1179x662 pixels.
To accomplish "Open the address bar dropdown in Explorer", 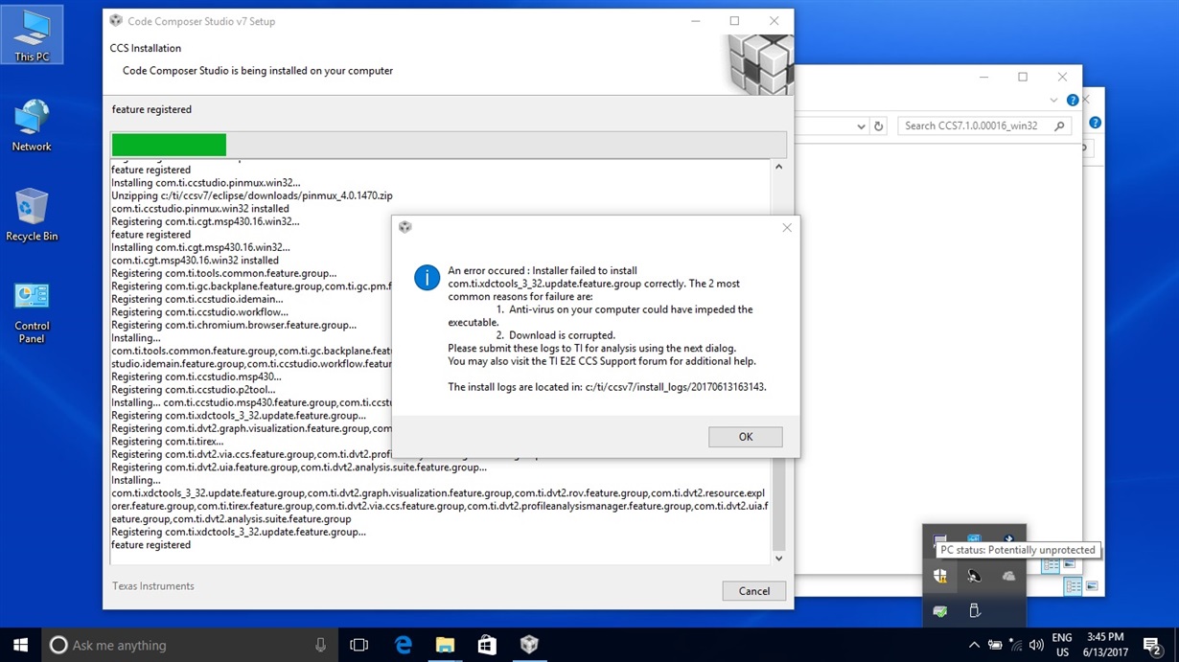I will 860,126.
